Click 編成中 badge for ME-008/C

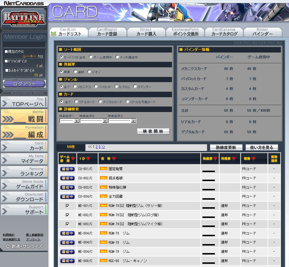pyautogui.click(x=67, y=261)
